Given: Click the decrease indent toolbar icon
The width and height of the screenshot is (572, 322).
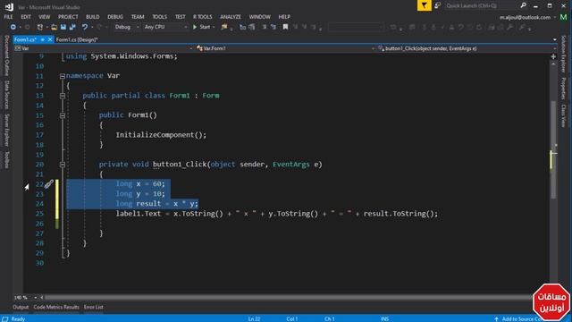Looking at the screenshot, I should click(x=242, y=27).
